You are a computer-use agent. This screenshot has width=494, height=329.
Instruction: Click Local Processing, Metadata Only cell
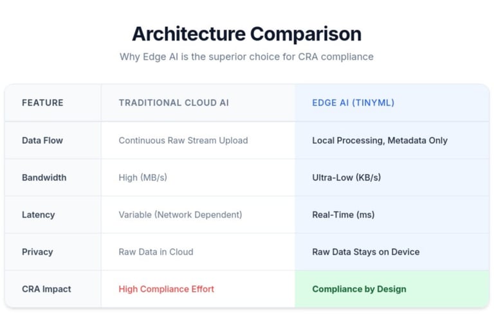click(380, 140)
